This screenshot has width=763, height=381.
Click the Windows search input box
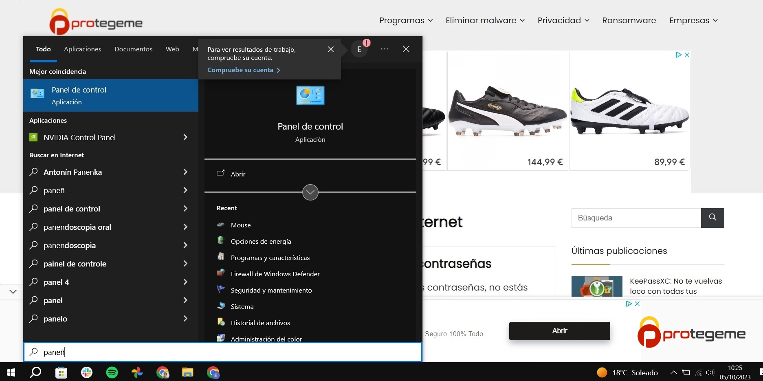click(x=223, y=352)
